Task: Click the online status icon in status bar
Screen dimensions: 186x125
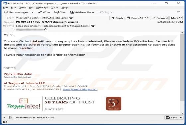Action: 5,122
